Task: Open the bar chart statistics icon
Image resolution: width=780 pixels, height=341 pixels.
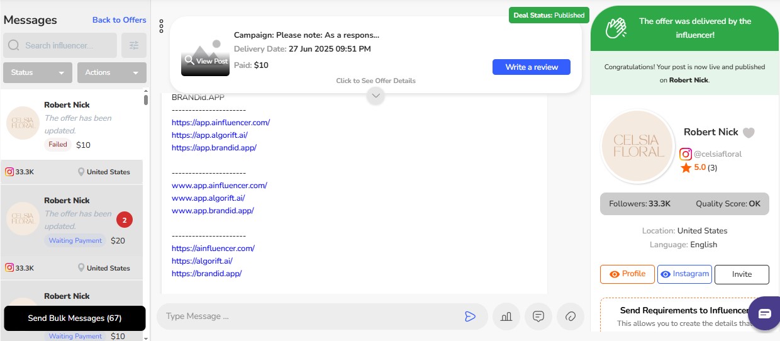Action: pyautogui.click(x=506, y=316)
